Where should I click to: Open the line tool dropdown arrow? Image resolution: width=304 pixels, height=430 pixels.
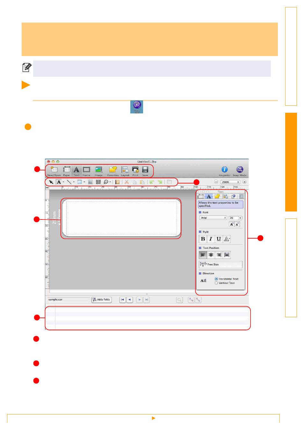(74, 182)
